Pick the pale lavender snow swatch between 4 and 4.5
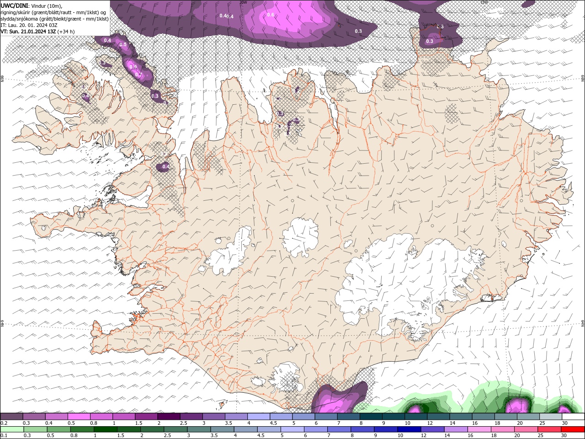 click(x=258, y=417)
